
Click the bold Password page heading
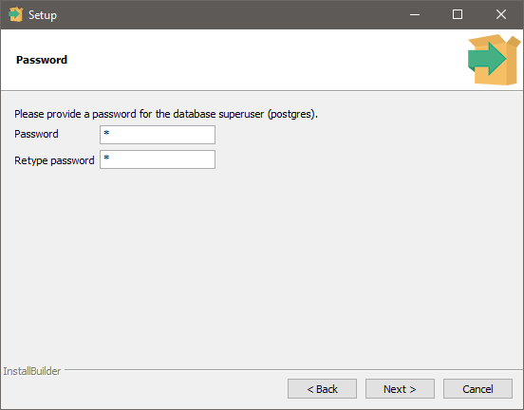tap(42, 60)
